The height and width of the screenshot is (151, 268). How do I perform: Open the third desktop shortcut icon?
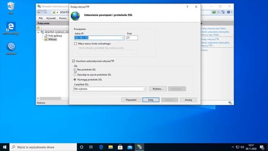point(11,49)
